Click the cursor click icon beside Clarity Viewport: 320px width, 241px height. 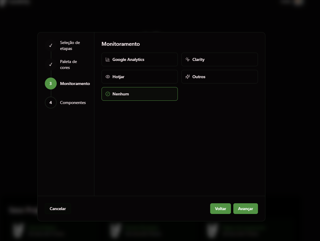click(x=188, y=59)
